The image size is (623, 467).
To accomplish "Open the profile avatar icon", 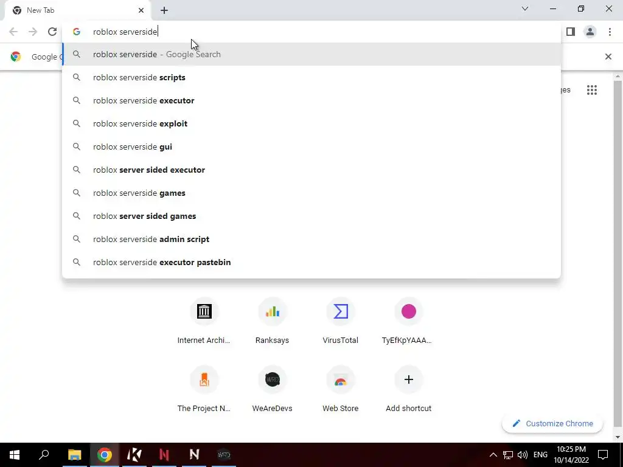I will tap(590, 32).
